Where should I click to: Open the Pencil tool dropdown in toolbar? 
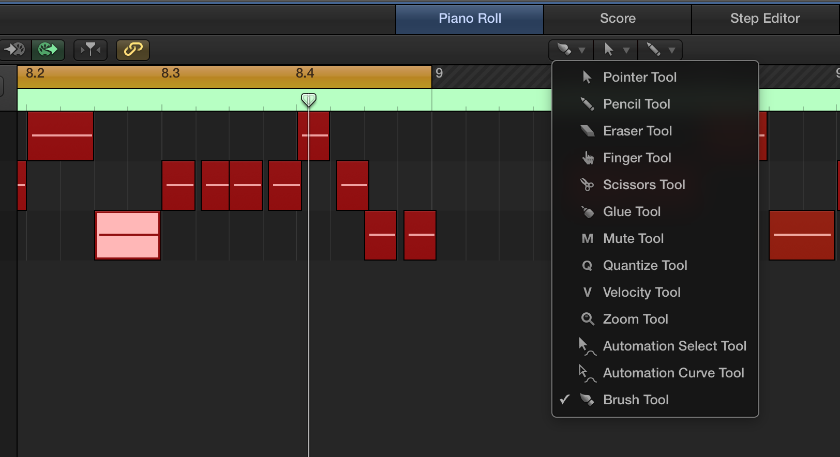pyautogui.click(x=661, y=50)
